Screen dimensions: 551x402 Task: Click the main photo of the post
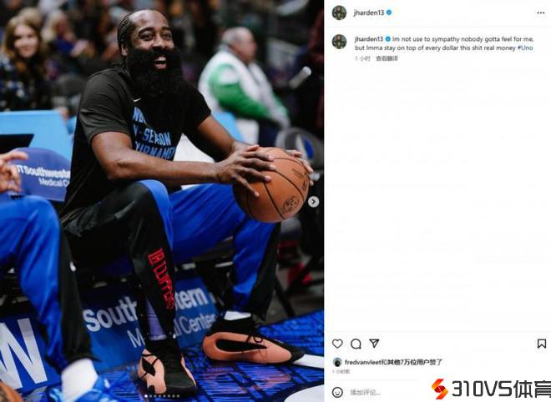[162, 201]
